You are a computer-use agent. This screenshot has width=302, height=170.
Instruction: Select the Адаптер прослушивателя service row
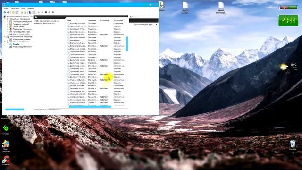click(96, 23)
